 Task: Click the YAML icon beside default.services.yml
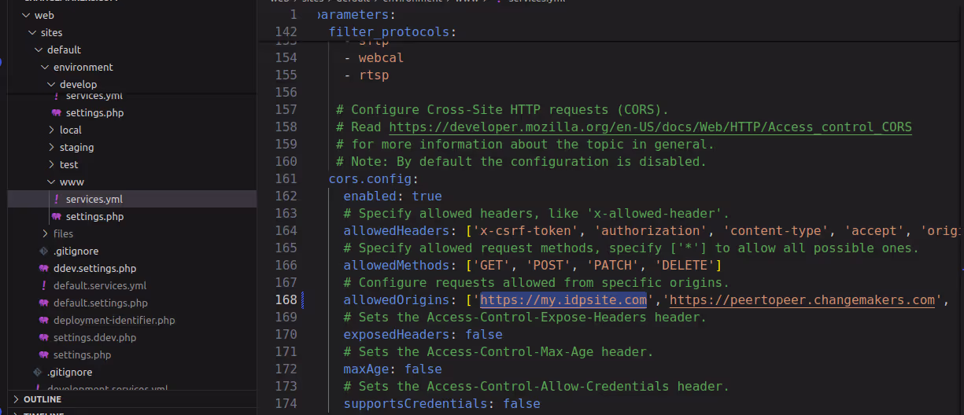[44, 286]
